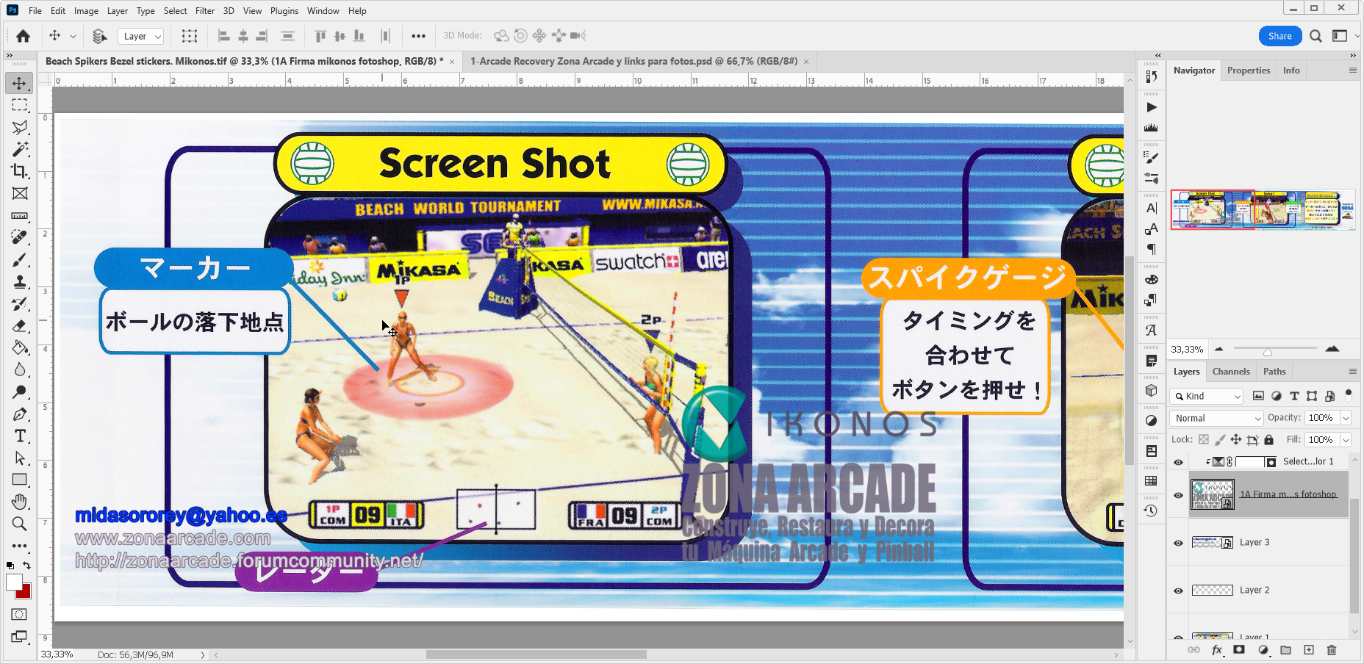Toggle visibility of Layer 2

pyautogui.click(x=1178, y=591)
